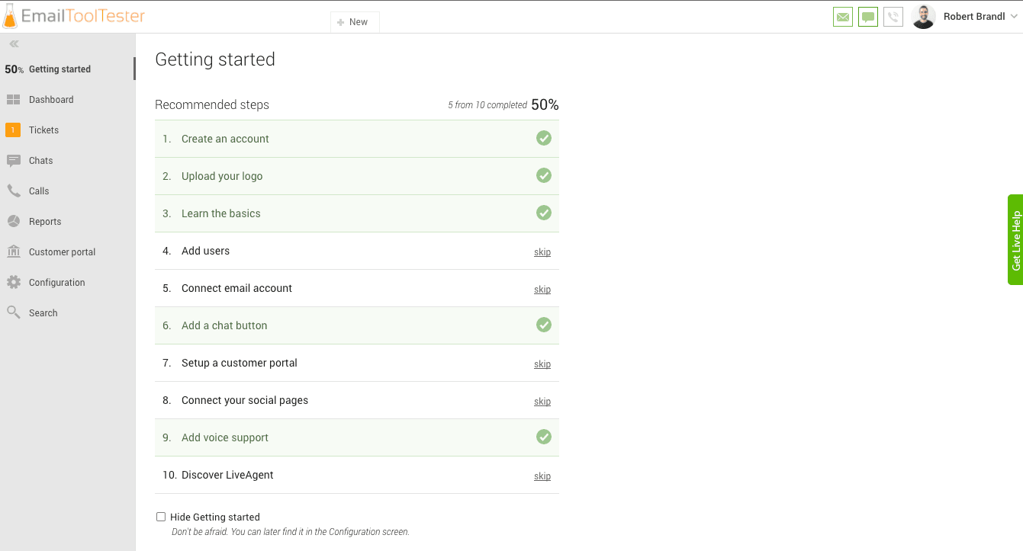This screenshot has height=551, width=1023.
Task: Click the green email status icon
Action: (x=843, y=17)
